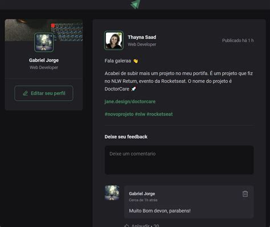The width and height of the screenshot is (270, 227).
Task: Open the jane.design/doctorcare link
Action: point(130,102)
